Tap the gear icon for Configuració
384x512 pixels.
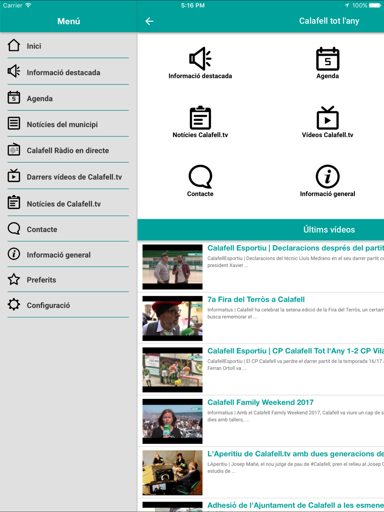[x=14, y=304]
